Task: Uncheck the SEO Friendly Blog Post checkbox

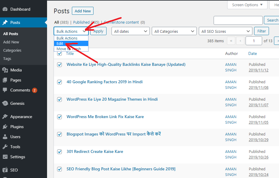Action: 59,169
